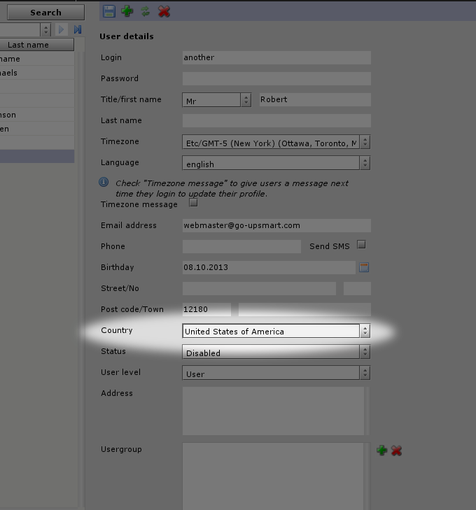The image size is (476, 510).
Task: Click the red X icon in the top toolbar
Action: click(164, 11)
